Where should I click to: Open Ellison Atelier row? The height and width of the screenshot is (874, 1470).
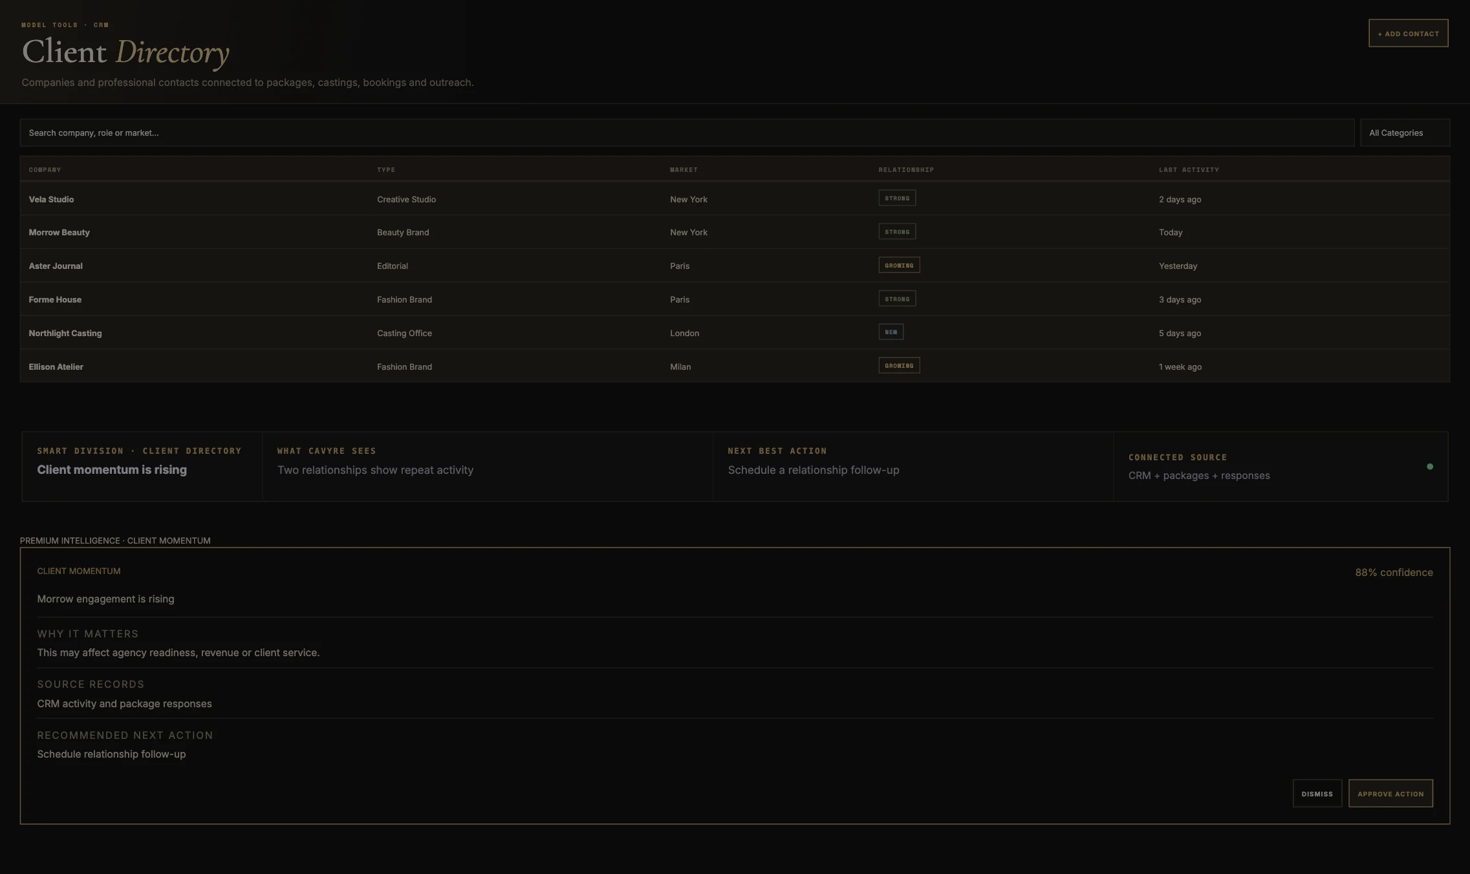[x=735, y=367]
